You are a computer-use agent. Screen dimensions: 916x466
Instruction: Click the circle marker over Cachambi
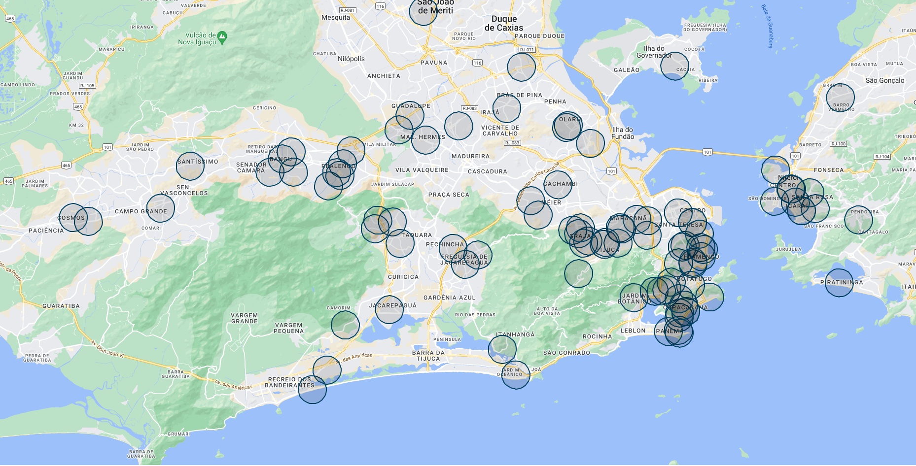click(x=558, y=185)
